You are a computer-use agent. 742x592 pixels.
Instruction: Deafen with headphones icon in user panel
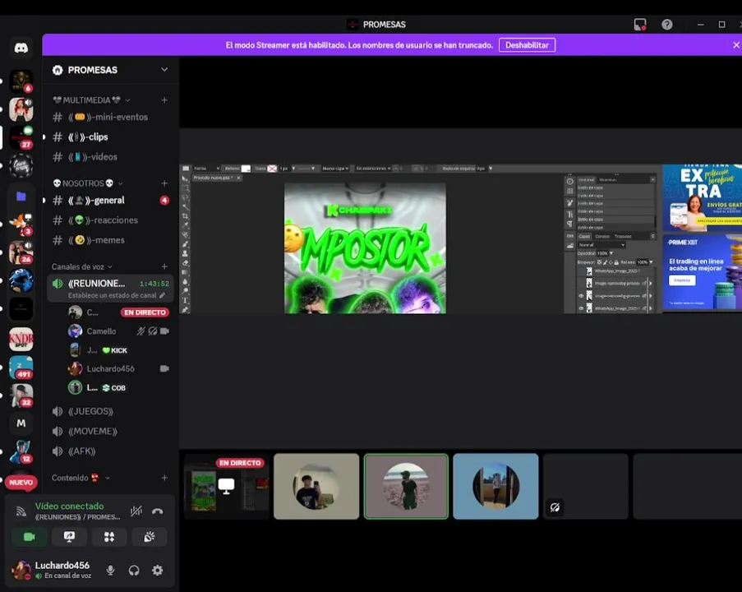pyautogui.click(x=134, y=571)
